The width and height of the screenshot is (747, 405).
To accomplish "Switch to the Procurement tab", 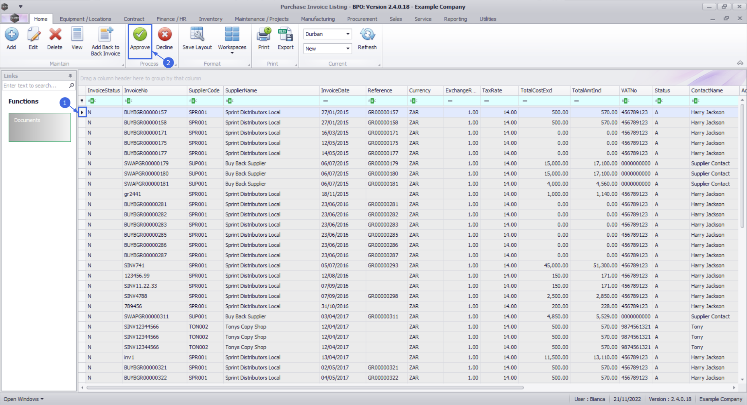I will (x=362, y=19).
